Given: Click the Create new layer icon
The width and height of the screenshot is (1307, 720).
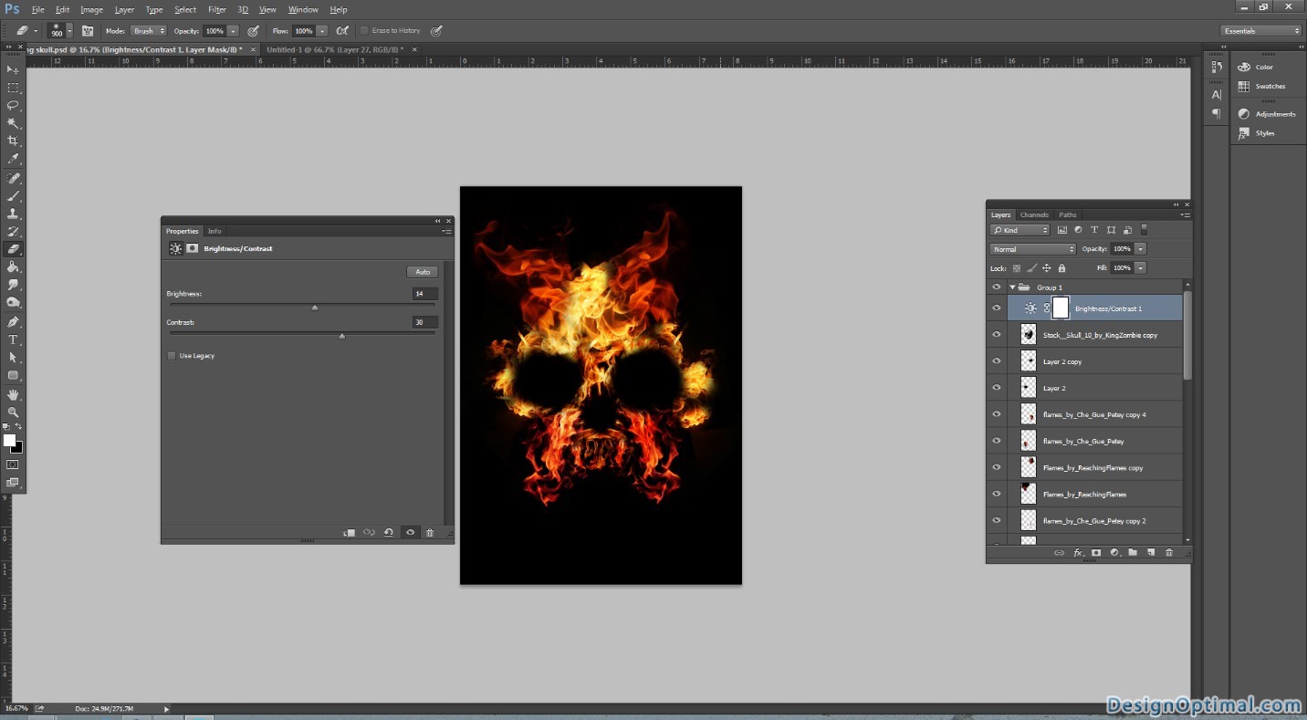Looking at the screenshot, I should coord(1151,553).
